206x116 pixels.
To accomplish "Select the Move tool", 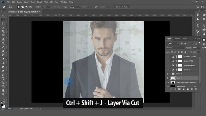I will tap(3, 16).
